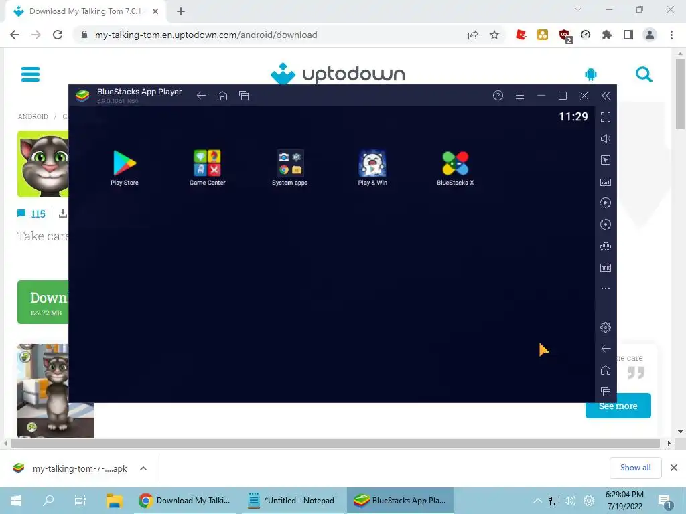Select the Download My Talking Tom tab

pyautogui.click(x=85, y=11)
